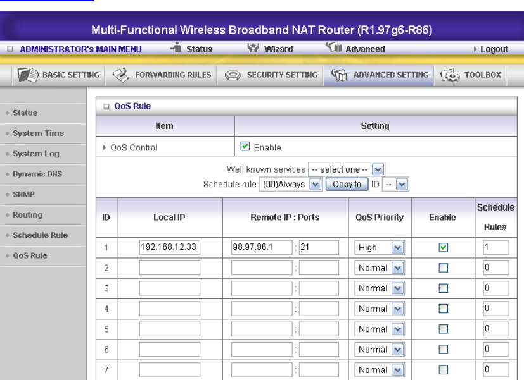This screenshot has width=524, height=380.
Task: Click the empty Local IP field for rule 2
Action: (x=170, y=267)
